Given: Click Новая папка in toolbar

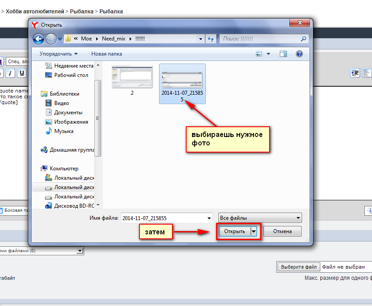Looking at the screenshot, I should (106, 54).
